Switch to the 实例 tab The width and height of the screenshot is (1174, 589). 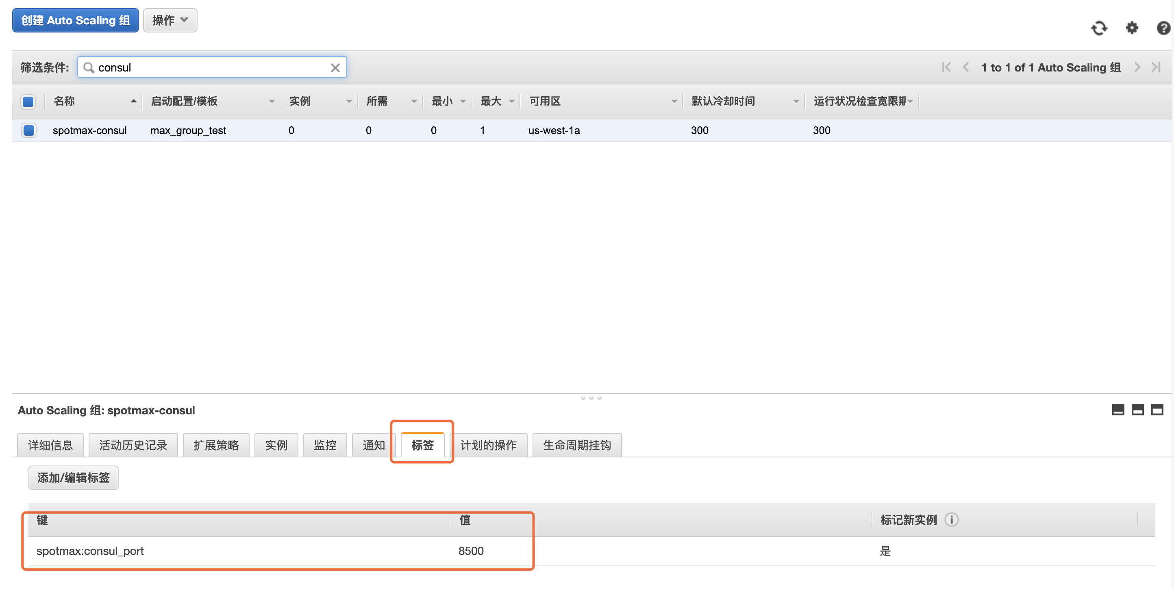276,445
